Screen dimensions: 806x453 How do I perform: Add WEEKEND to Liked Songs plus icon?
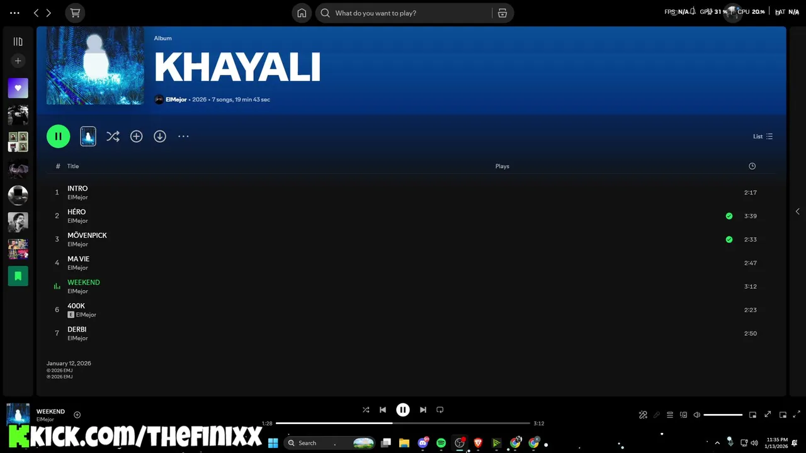tap(77, 415)
